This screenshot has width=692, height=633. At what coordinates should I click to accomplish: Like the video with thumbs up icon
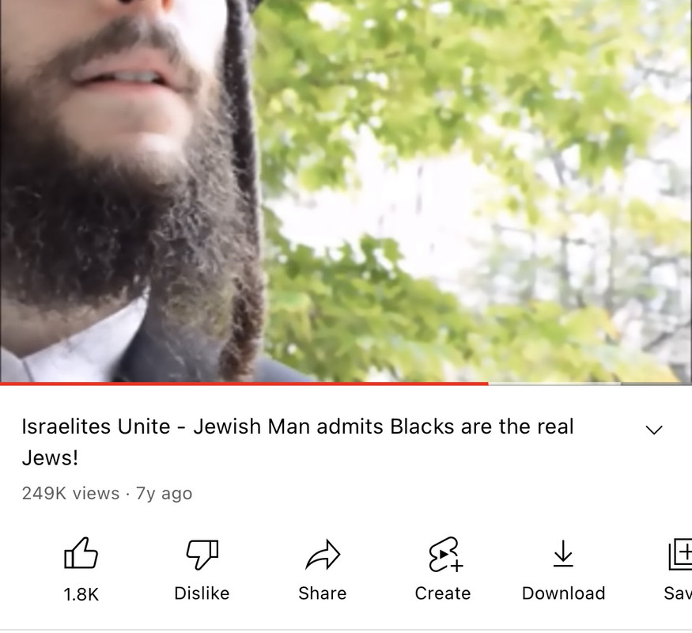(x=81, y=553)
